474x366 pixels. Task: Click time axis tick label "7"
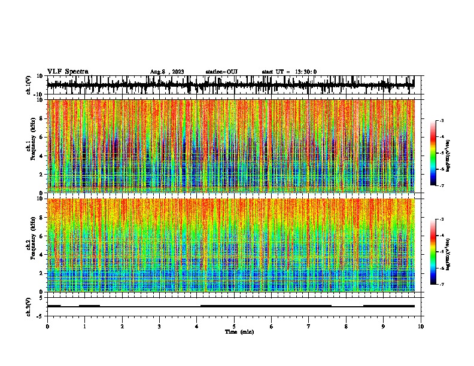coord(309,327)
